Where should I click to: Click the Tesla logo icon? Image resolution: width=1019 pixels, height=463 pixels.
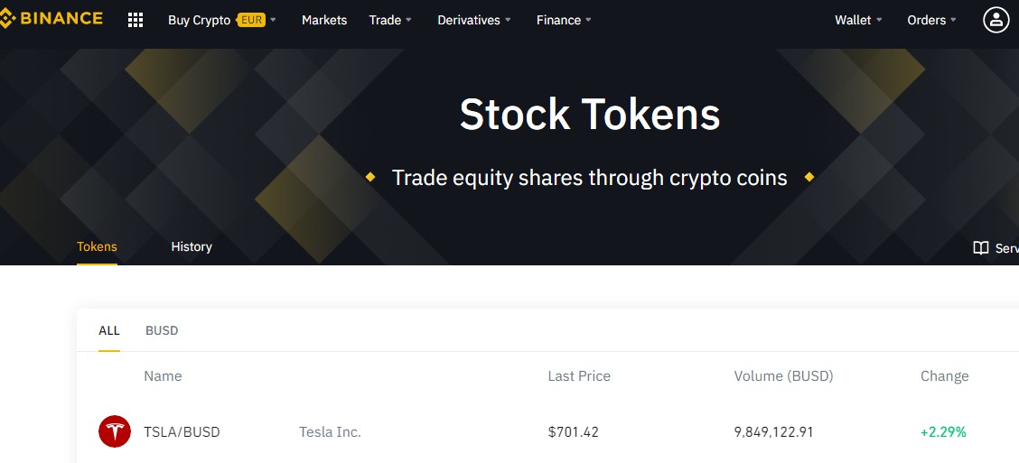pyautogui.click(x=115, y=431)
